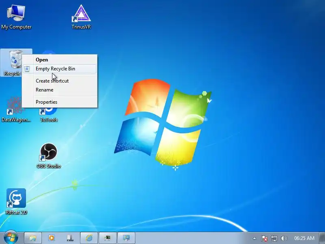Select Rename in the context menu

click(59, 90)
